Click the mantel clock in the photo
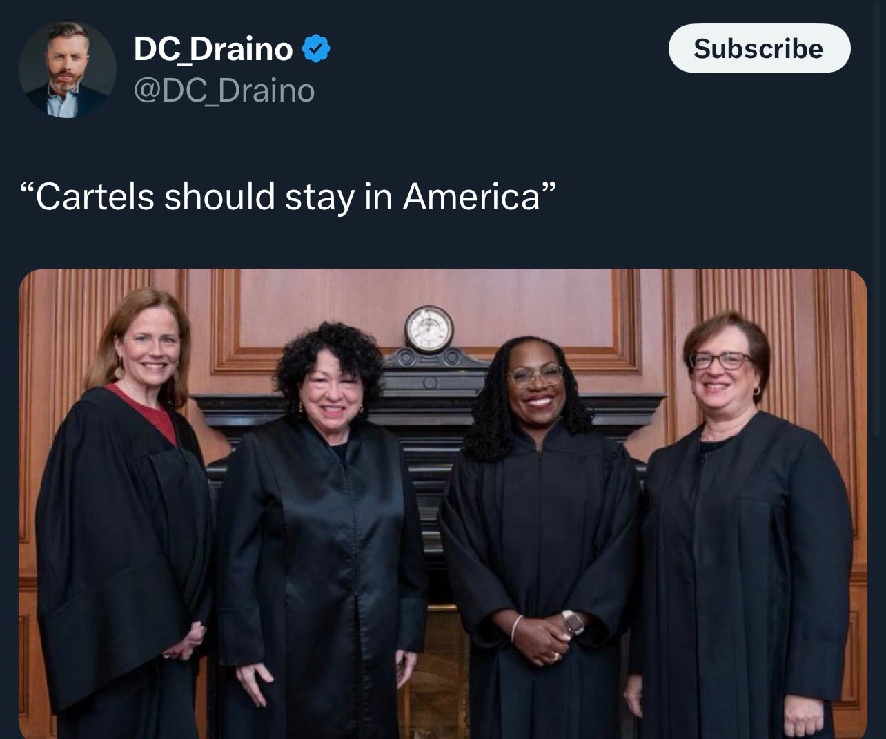886x739 pixels. click(429, 329)
